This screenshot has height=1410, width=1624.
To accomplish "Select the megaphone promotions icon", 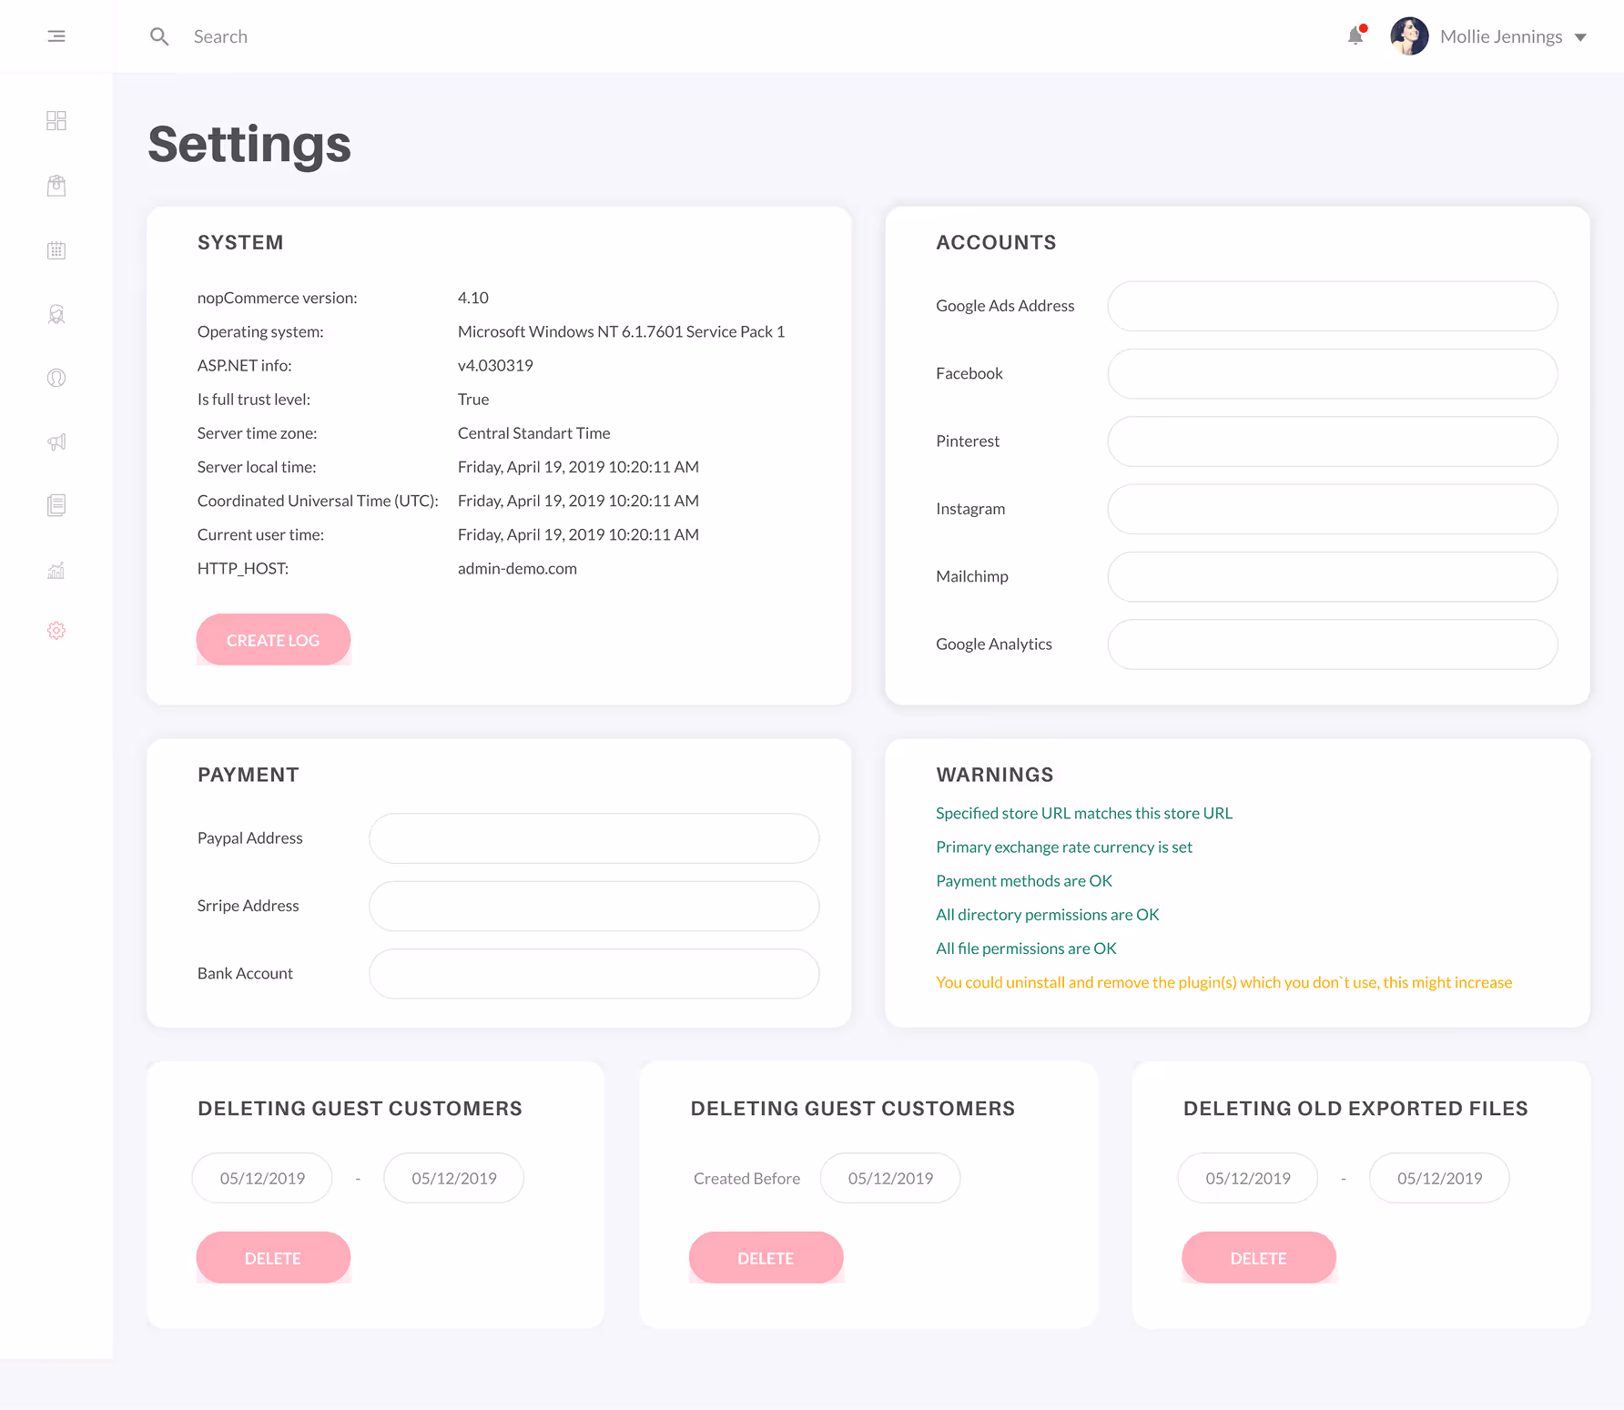I will click(x=56, y=441).
